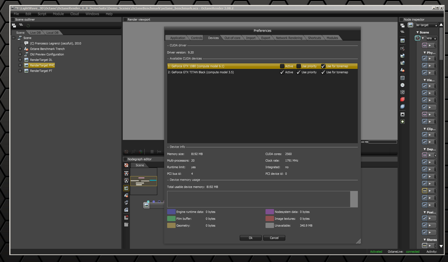448x262 pixels.
Task: Collapse the root Scene tree node
Action: tap(13, 38)
